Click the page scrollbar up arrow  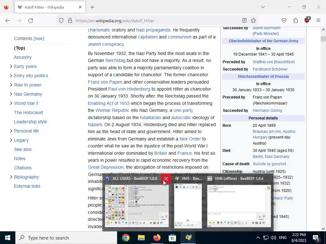[x=323, y=30]
